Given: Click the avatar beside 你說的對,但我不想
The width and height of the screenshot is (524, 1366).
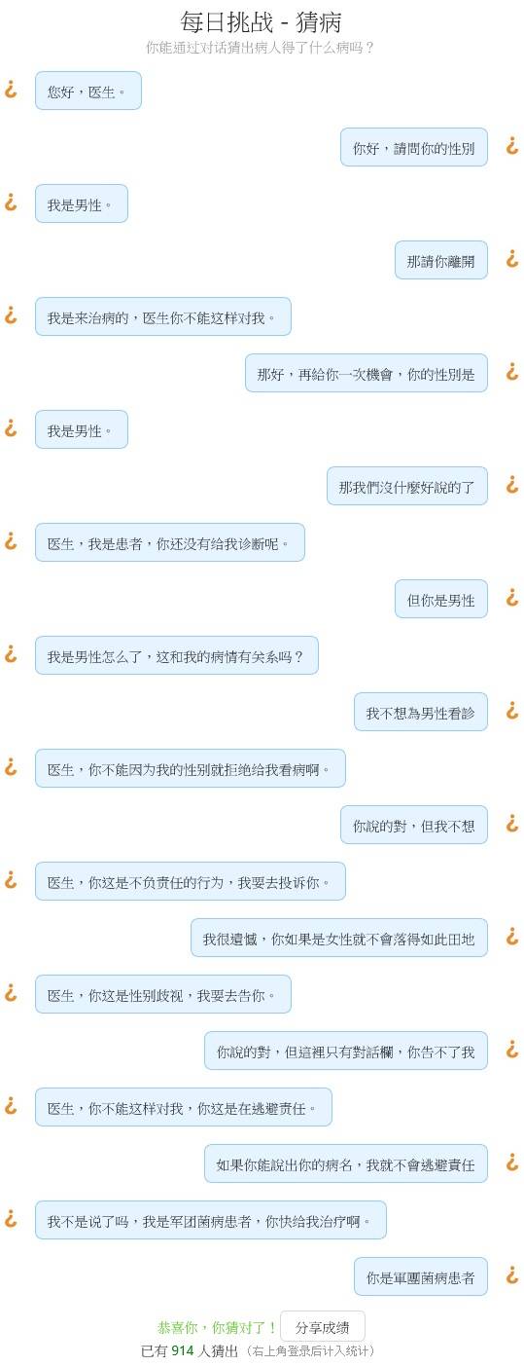Looking at the screenshot, I should coord(512,824).
